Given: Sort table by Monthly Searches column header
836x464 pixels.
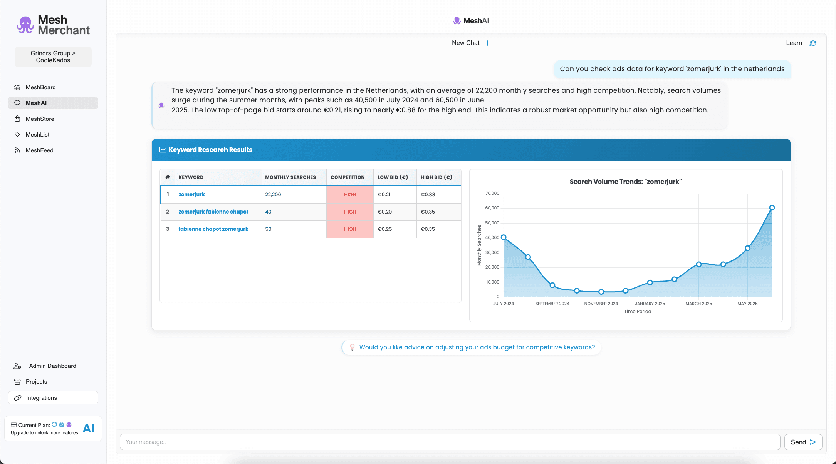Looking at the screenshot, I should pyautogui.click(x=290, y=177).
